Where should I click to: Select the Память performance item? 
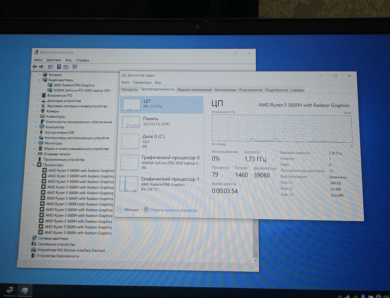point(162,122)
